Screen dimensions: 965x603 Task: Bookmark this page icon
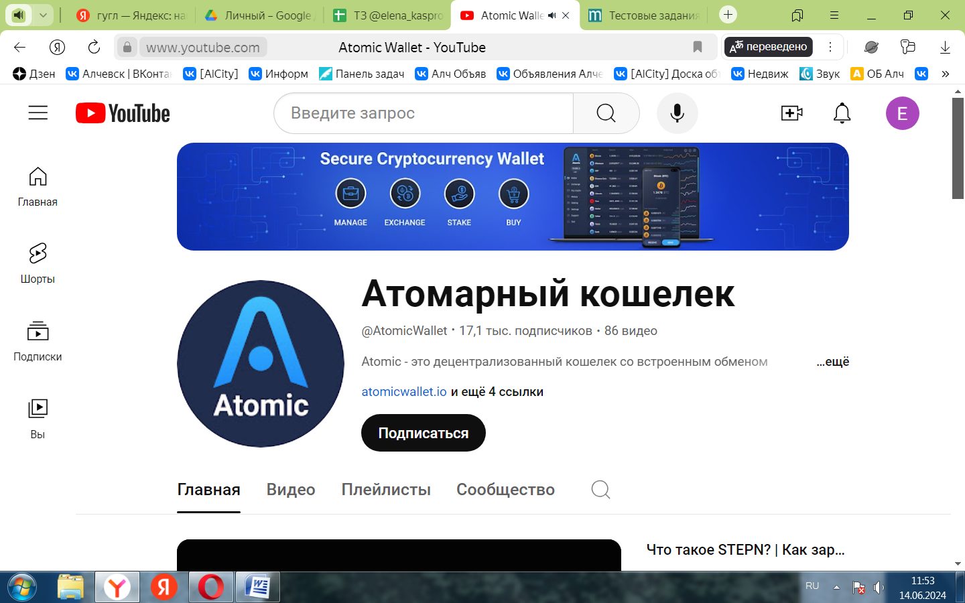point(697,47)
